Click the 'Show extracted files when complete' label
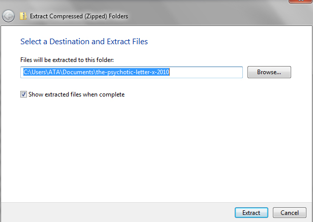The height and width of the screenshot is (222, 313). (76, 94)
